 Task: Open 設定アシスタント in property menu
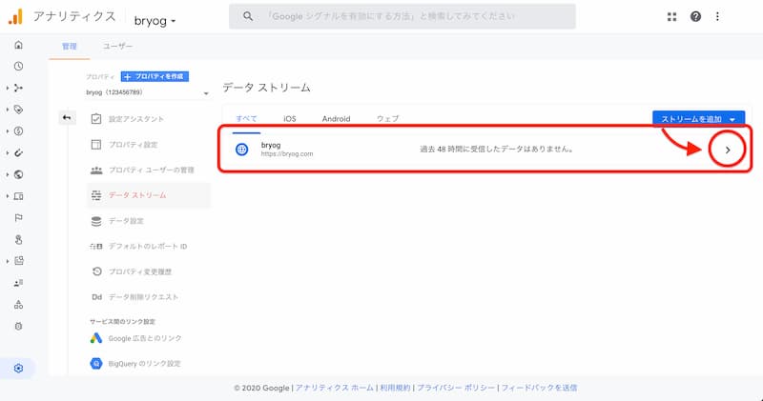pyautogui.click(x=135, y=119)
